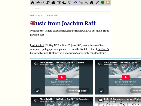Image resolution: width=141 pixels, height=106 pixels.
Task: Open the Piano Trio IV. Rasch video title
Action: click(x=64, y=99)
